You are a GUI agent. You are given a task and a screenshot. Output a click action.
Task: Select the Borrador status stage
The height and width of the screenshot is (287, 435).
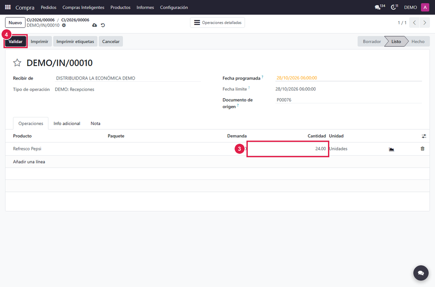pyautogui.click(x=371, y=41)
